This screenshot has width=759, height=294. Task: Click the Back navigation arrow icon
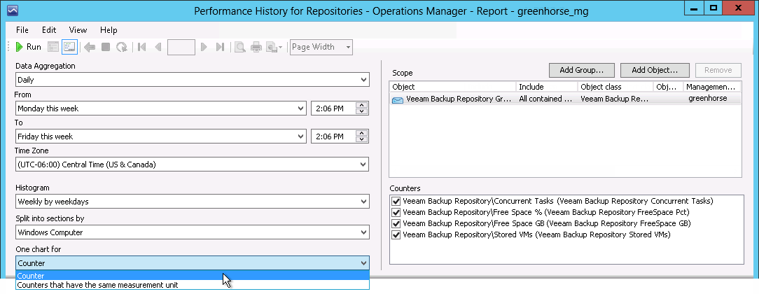pos(89,47)
